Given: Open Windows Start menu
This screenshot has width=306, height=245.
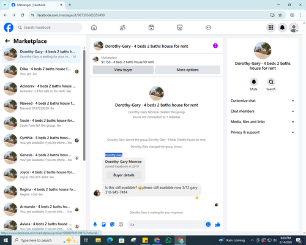Looking at the screenshot, I should click(6, 240).
